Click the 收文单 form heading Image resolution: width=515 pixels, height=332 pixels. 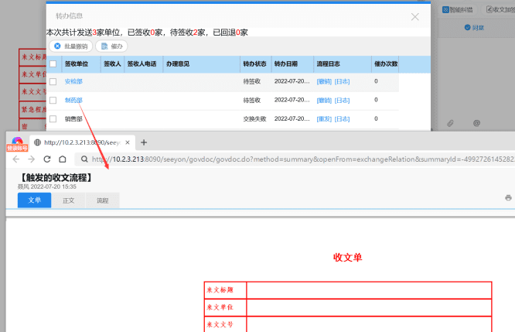(x=347, y=257)
